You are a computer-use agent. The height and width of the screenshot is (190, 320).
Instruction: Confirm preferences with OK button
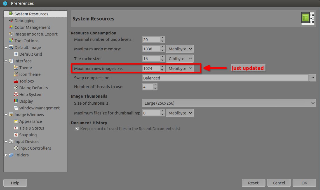pyautogui.click(x=304, y=183)
